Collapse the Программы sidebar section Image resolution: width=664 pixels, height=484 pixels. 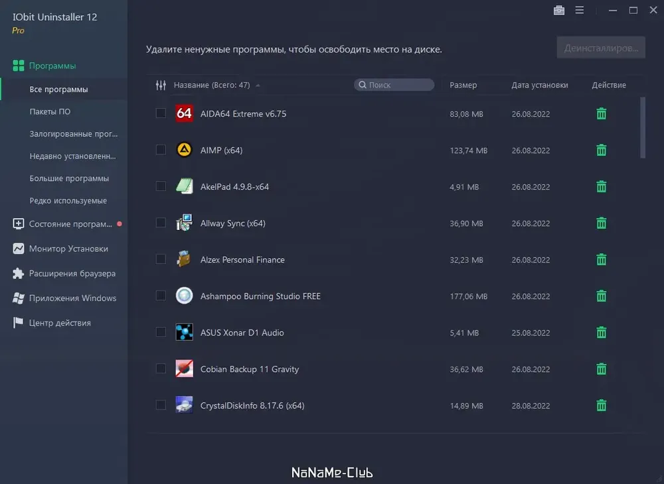tap(52, 66)
